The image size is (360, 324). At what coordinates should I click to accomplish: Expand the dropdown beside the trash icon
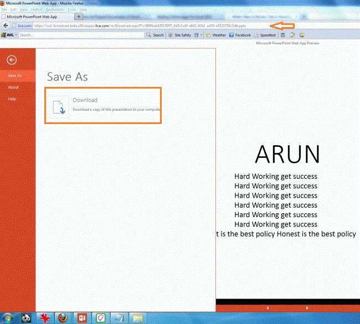(x=202, y=35)
